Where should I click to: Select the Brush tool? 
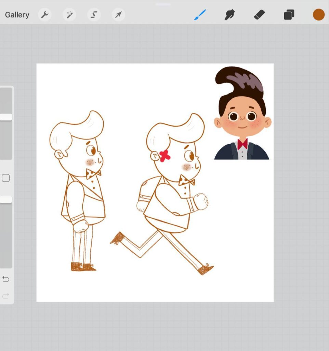(200, 15)
